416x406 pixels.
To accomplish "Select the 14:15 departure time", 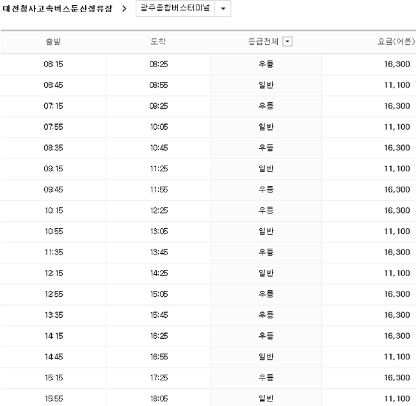I will point(54,336).
